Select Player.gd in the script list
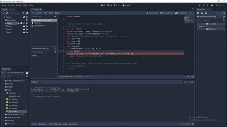Viewport: 227px width, 127px height. click(x=38, y=23)
